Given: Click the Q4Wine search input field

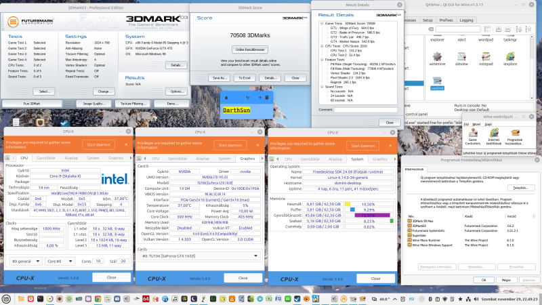Looking at the screenshot, I should click(458, 29).
